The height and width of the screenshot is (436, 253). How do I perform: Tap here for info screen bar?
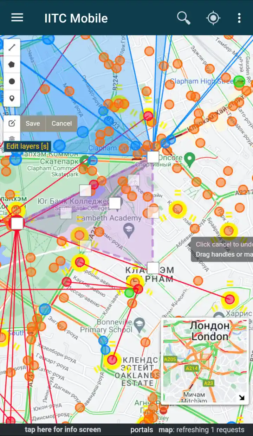tap(63, 430)
